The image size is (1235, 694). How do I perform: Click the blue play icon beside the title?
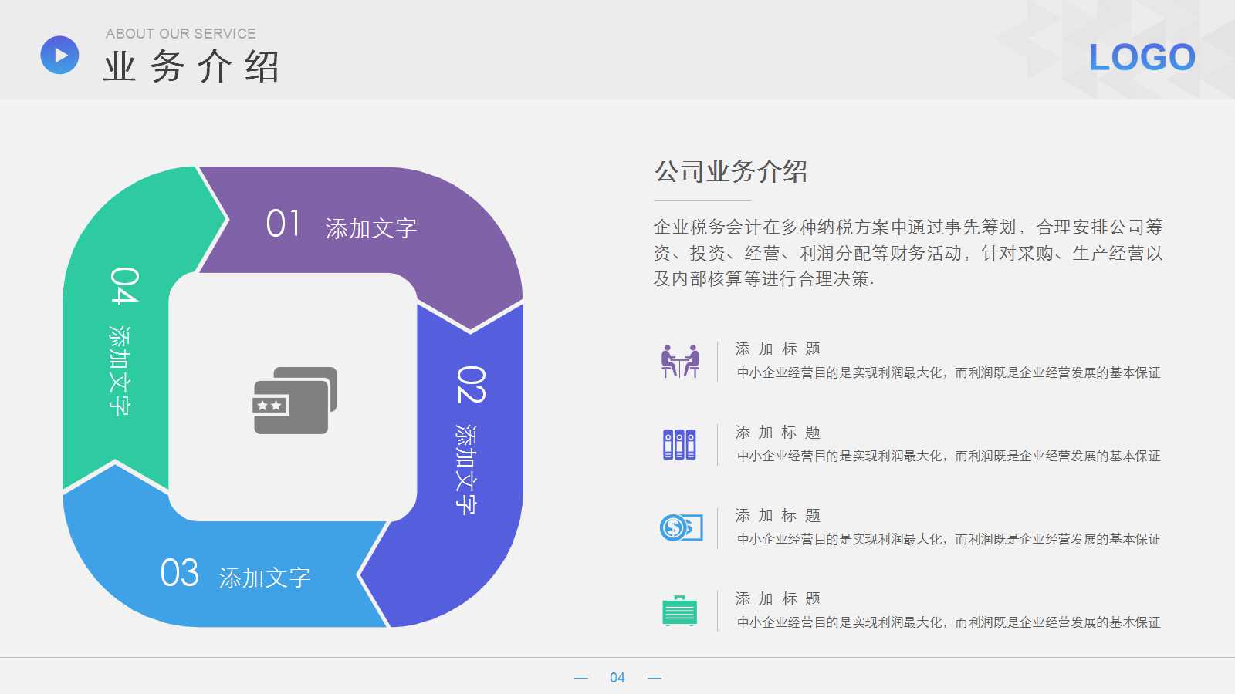point(59,56)
